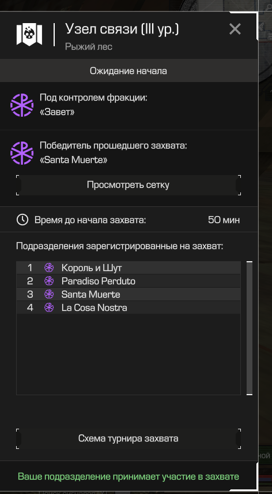Click the clock icon near capture timer
272x494 pixels.
click(22, 220)
